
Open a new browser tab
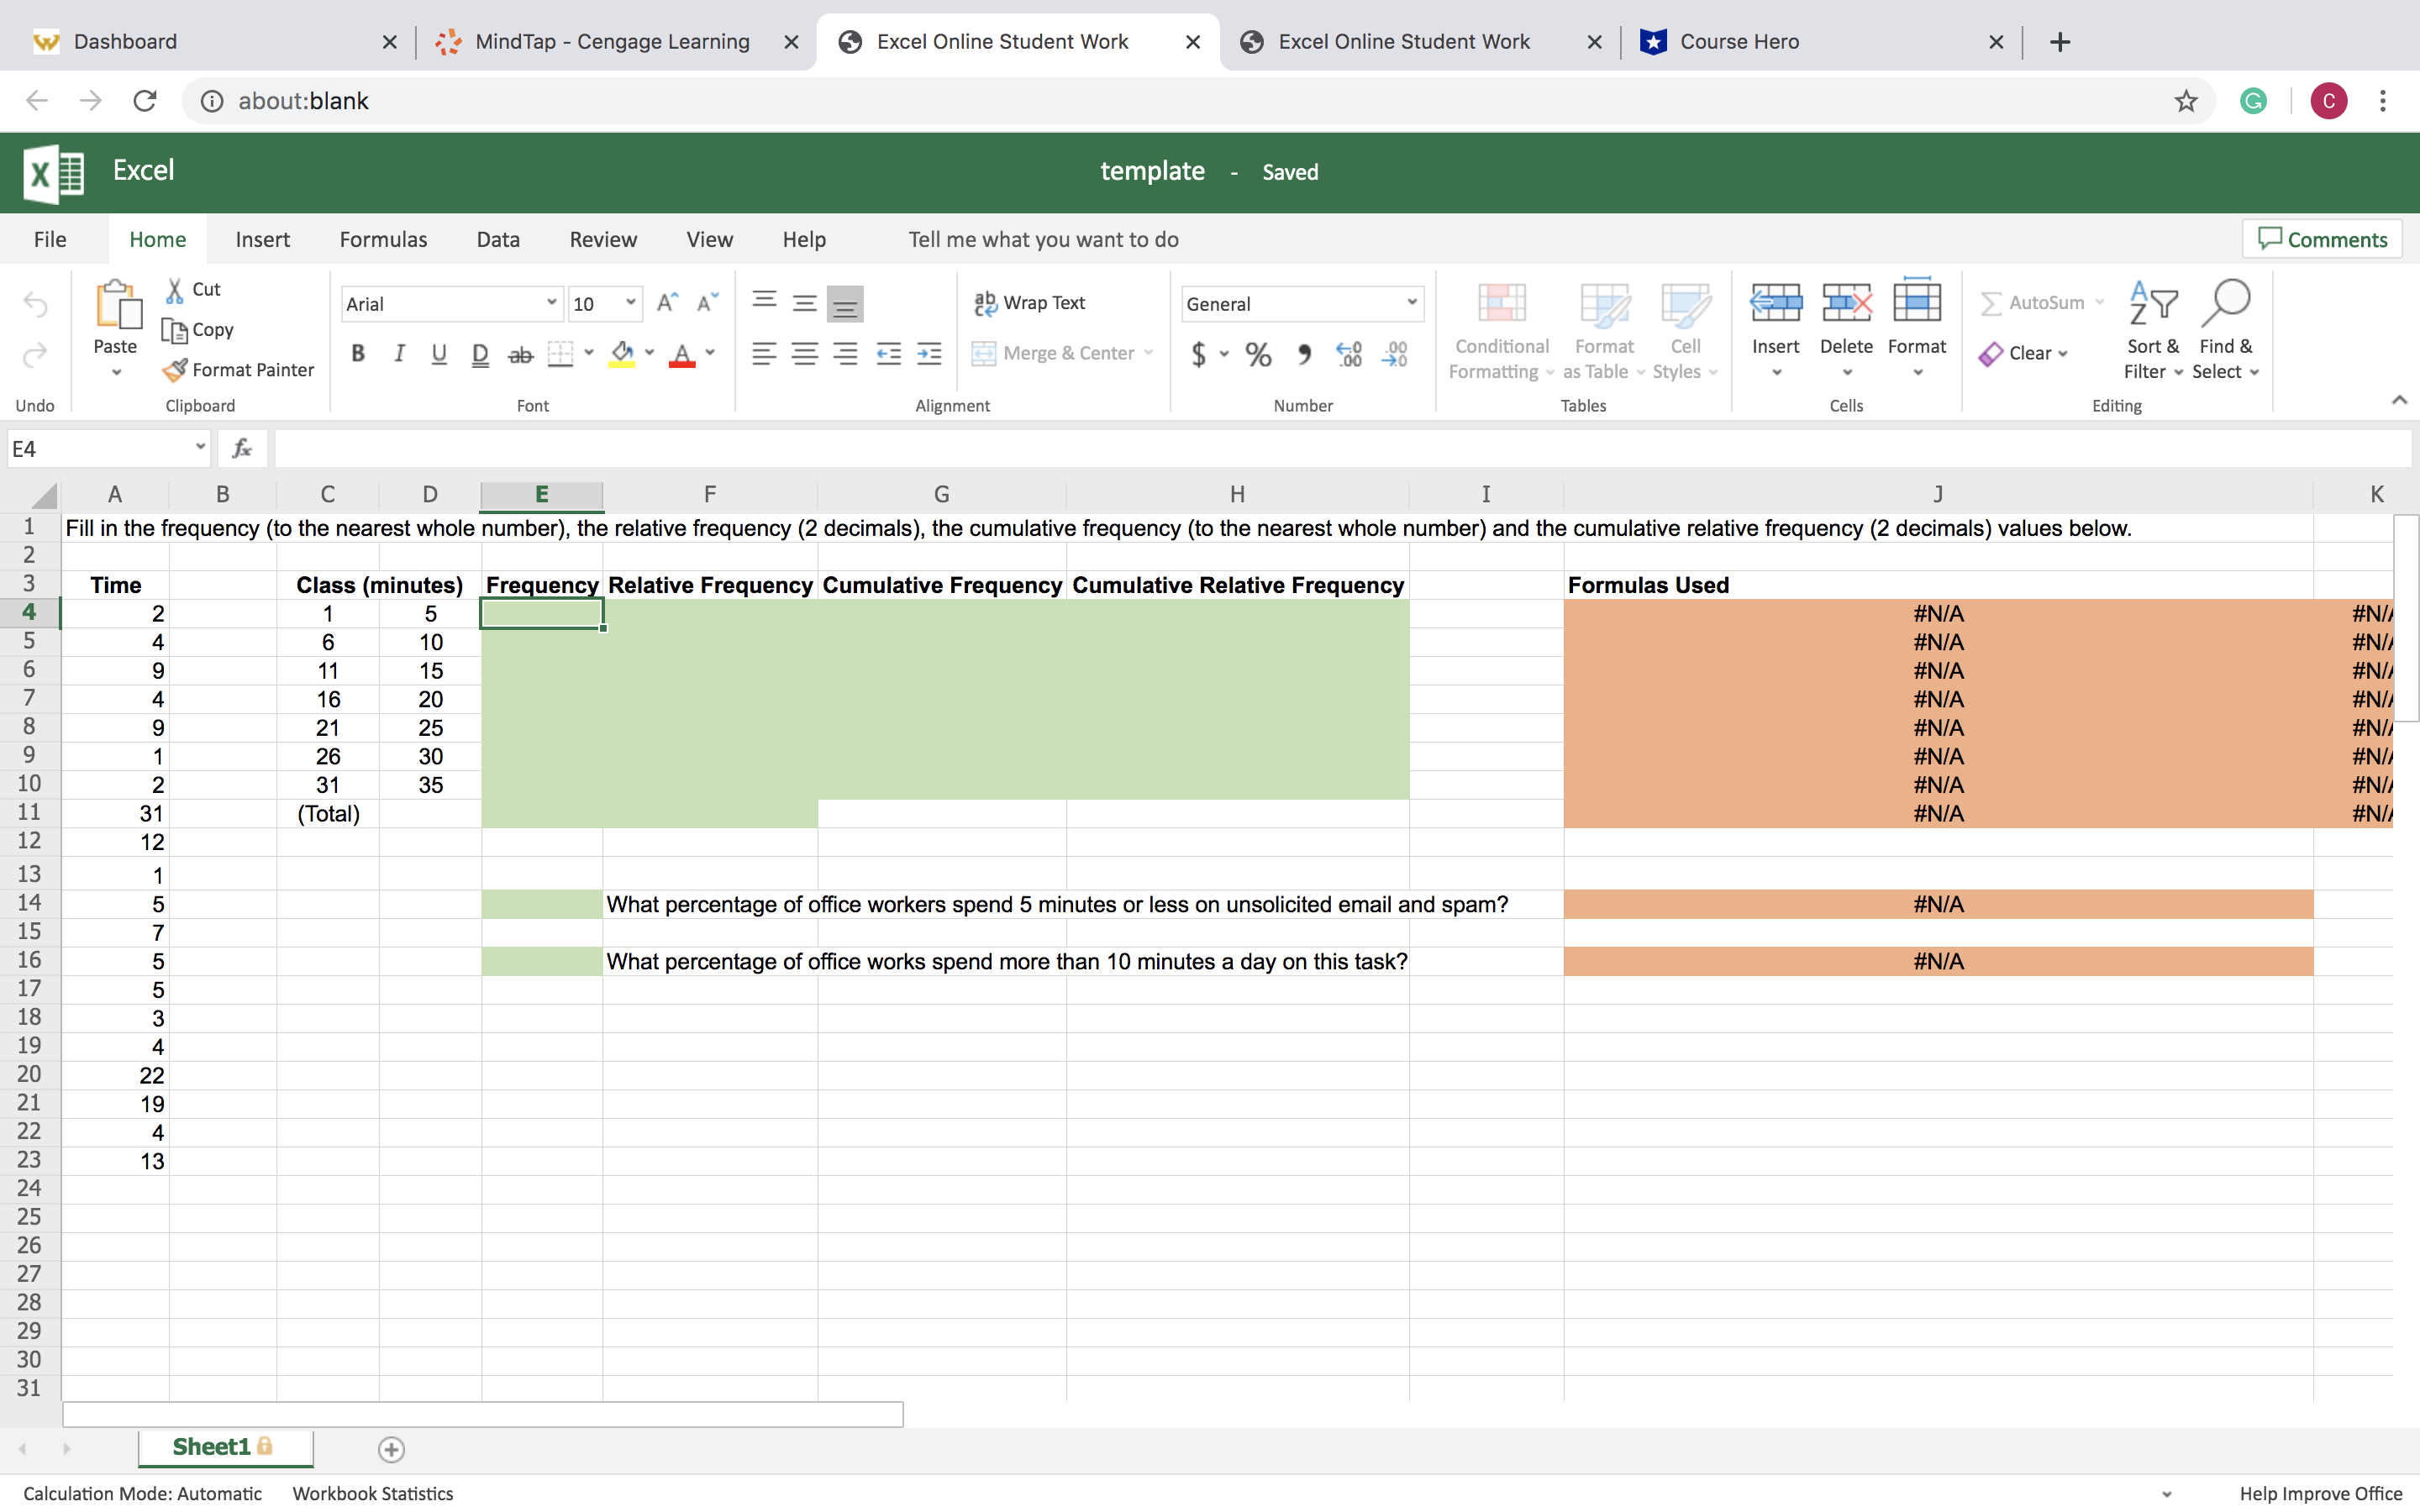click(x=2059, y=42)
